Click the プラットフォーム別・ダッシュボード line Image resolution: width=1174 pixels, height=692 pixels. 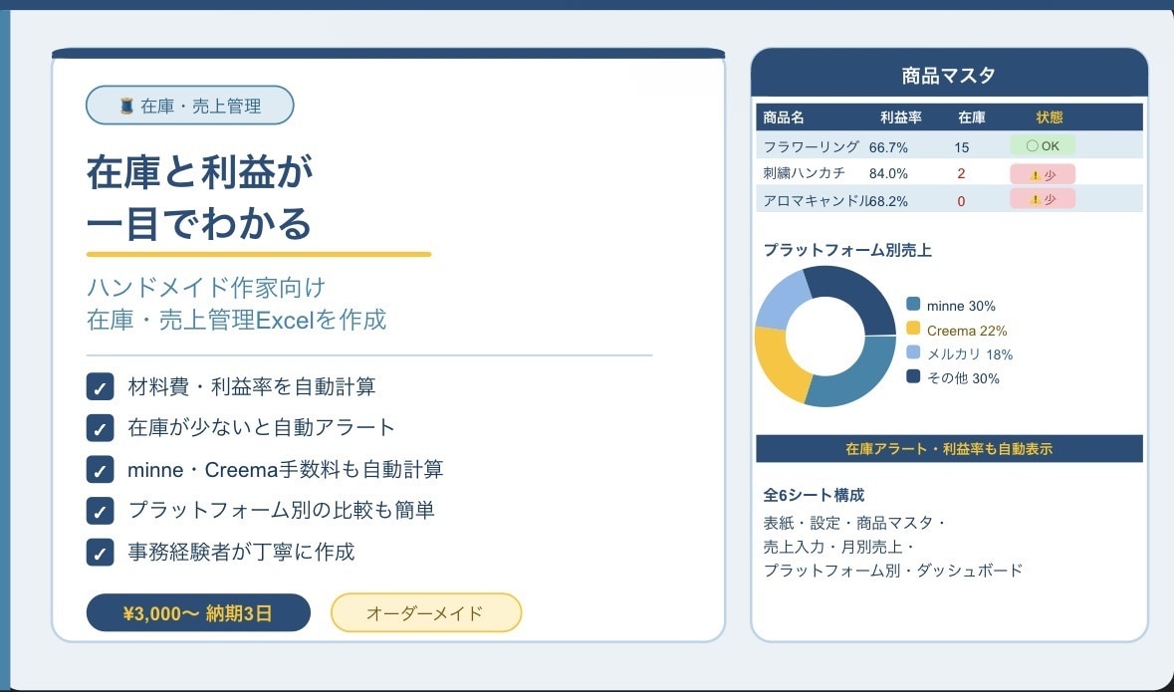pyautogui.click(x=892, y=571)
